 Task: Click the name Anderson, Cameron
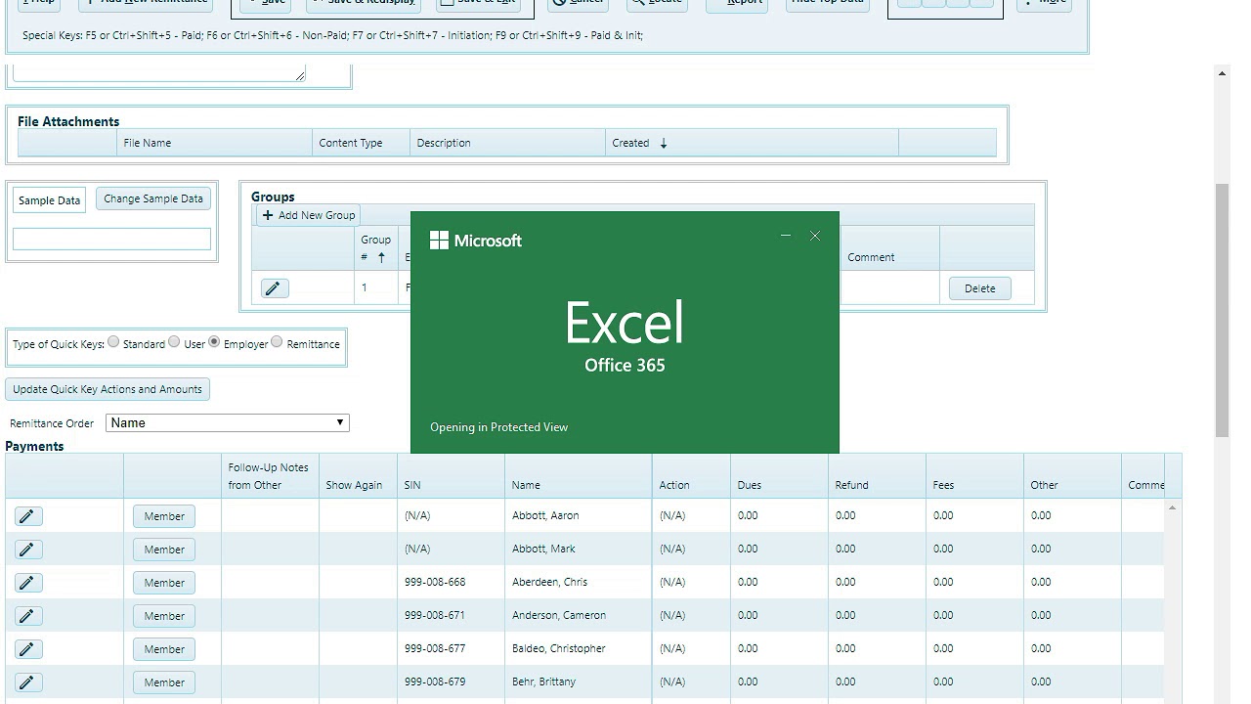click(559, 616)
